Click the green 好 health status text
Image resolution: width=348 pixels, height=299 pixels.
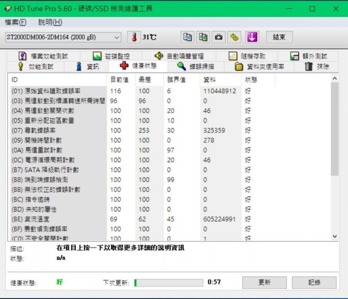59,282
